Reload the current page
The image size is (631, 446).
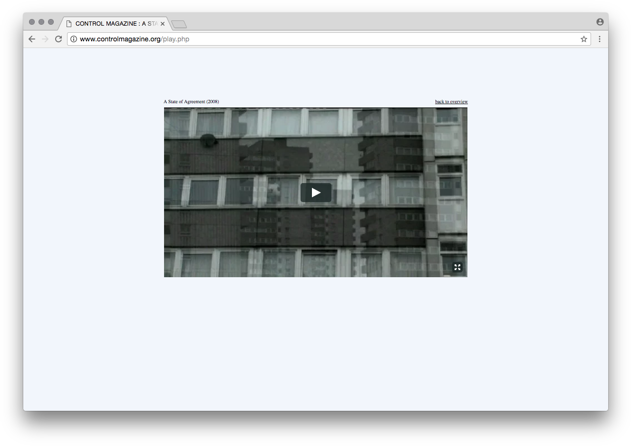pos(58,39)
